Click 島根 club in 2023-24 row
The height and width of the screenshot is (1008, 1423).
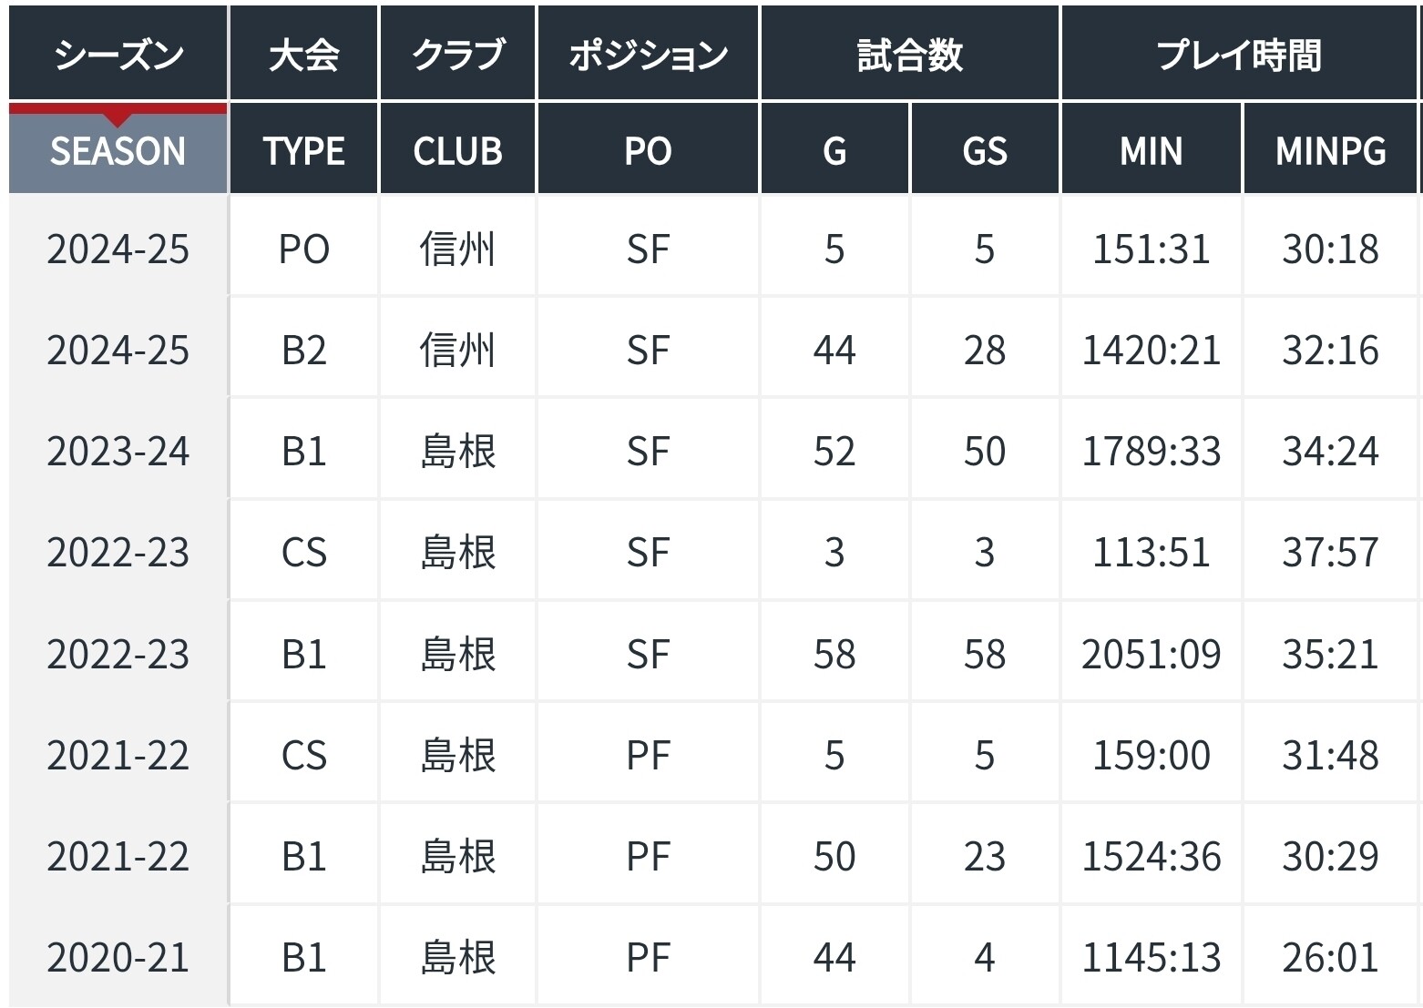tap(457, 452)
